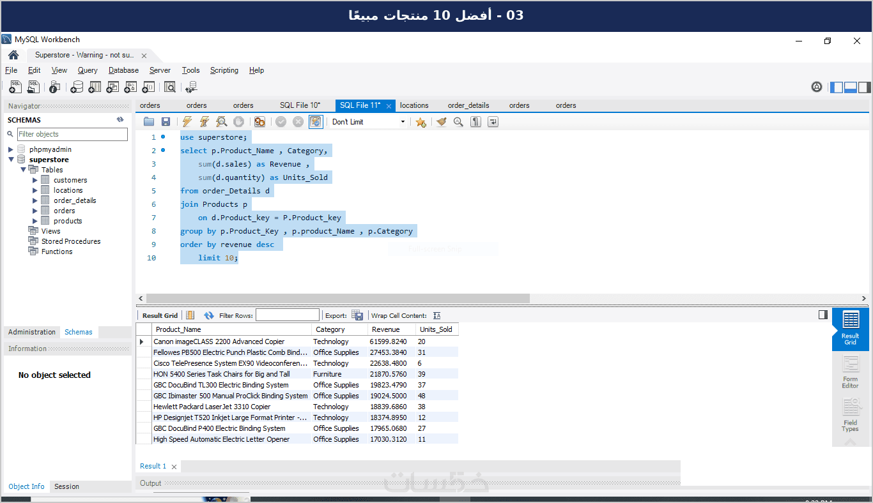Image resolution: width=873 pixels, height=503 pixels.
Task: Save the script with the floppy icon
Action: pos(166,122)
